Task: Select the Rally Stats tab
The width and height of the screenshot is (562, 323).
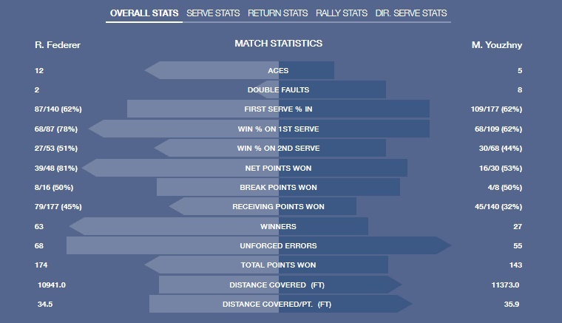Action: (341, 13)
